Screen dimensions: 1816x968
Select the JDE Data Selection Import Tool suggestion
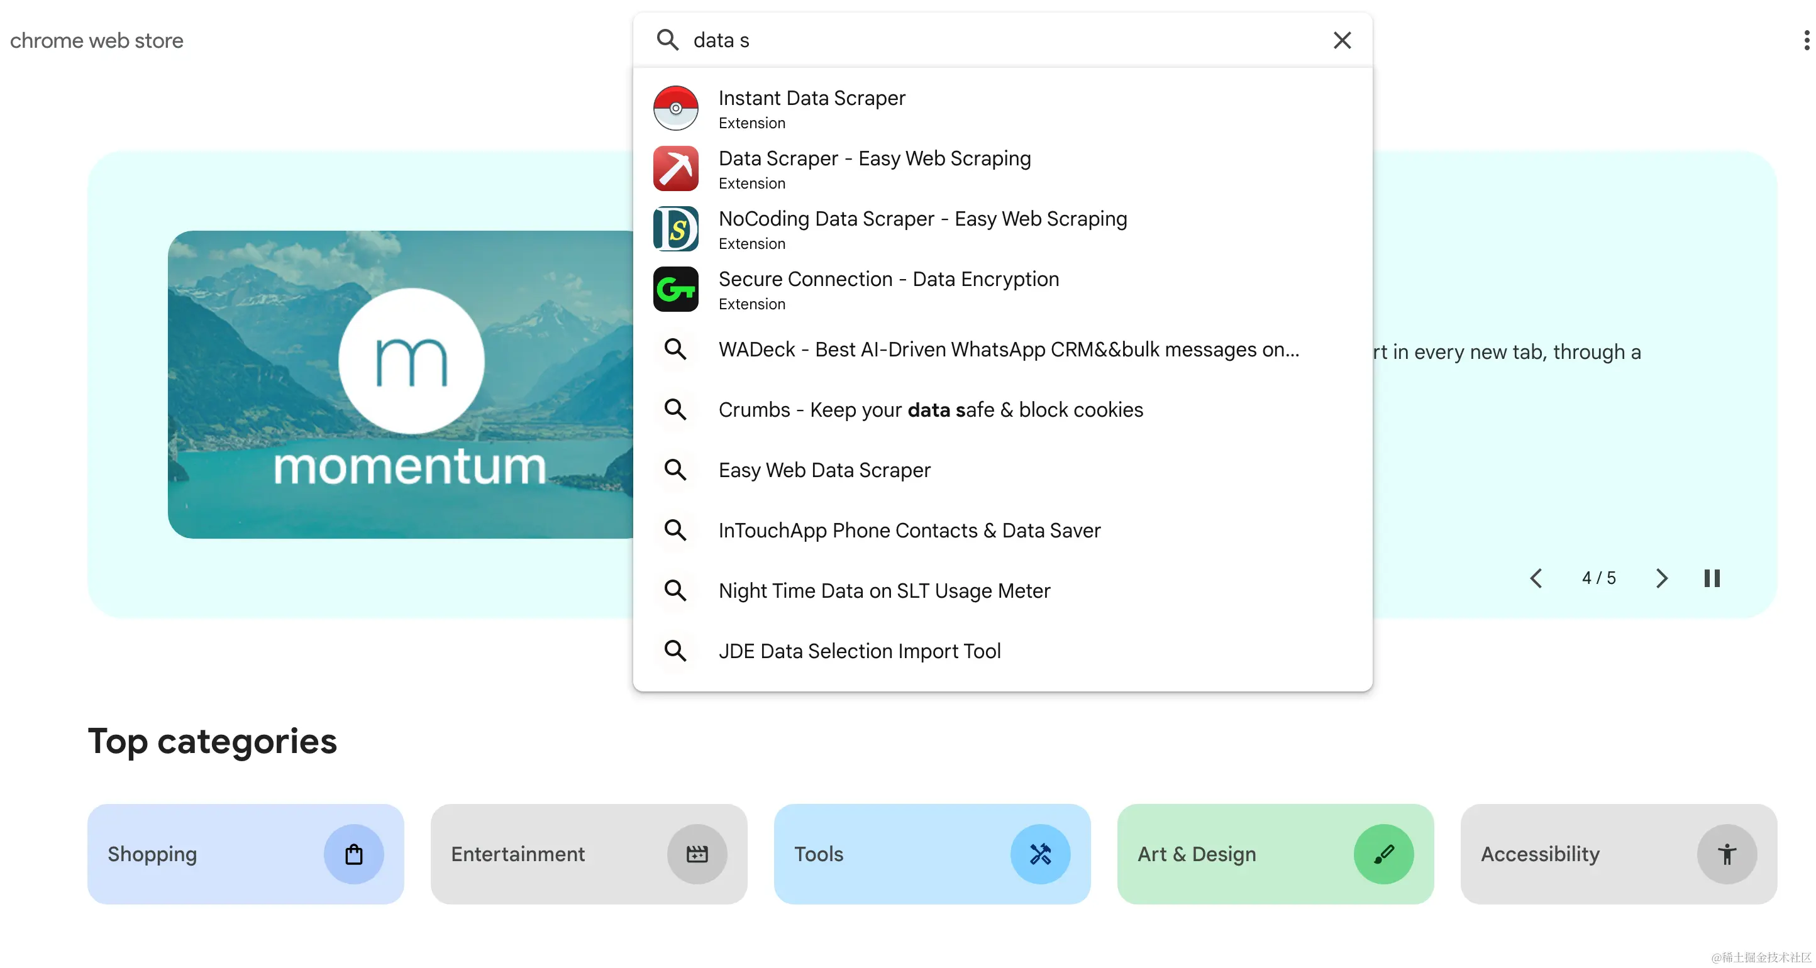point(860,651)
